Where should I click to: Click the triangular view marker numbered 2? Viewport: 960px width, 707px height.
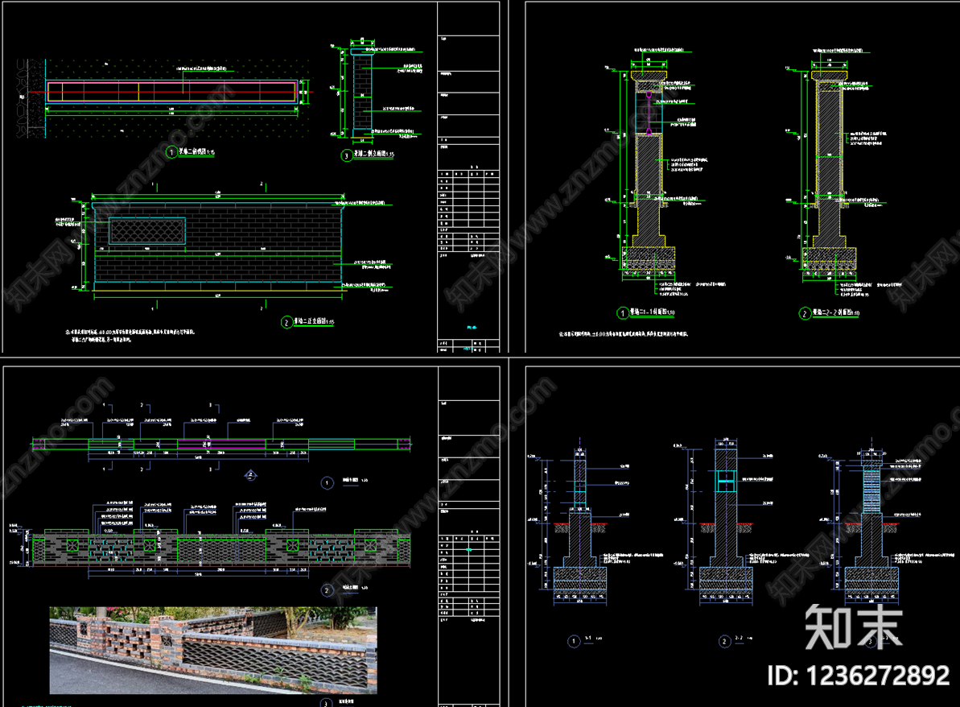tap(250, 475)
